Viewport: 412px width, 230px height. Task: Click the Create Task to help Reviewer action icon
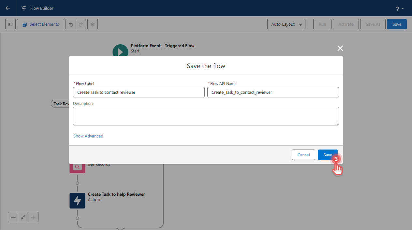(x=77, y=200)
